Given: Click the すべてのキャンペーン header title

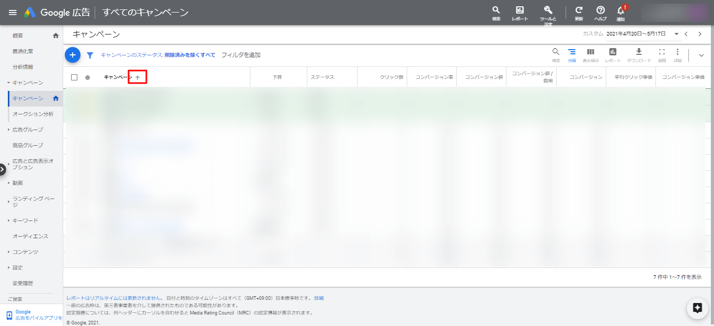Looking at the screenshot, I should pos(145,13).
